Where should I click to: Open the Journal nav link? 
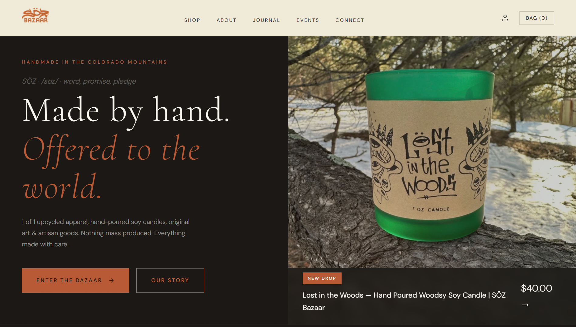(x=266, y=20)
